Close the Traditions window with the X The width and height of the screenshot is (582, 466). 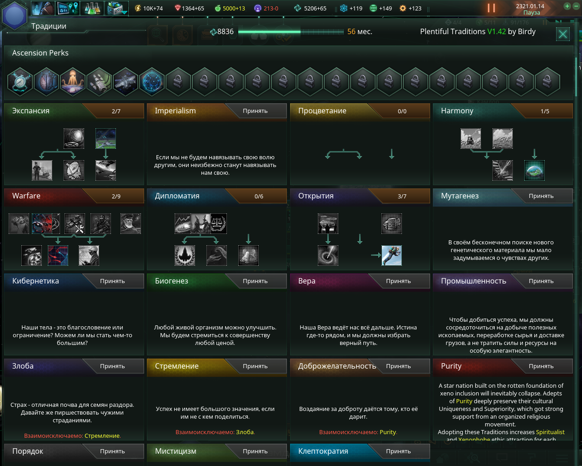[563, 34]
